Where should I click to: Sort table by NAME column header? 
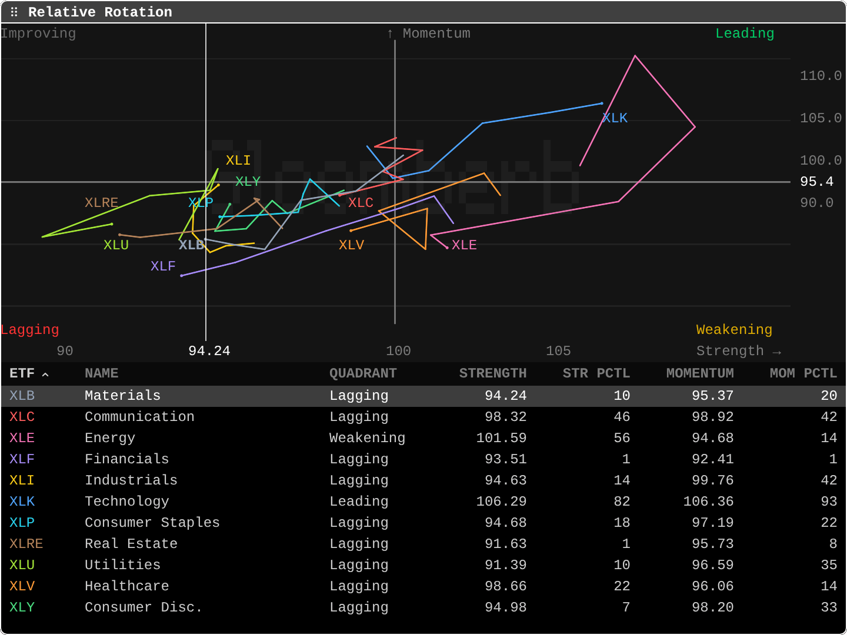pos(101,373)
